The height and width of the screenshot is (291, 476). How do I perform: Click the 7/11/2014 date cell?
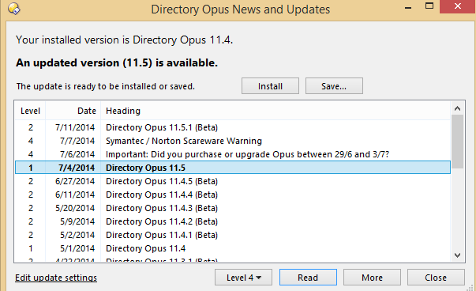[75, 127]
